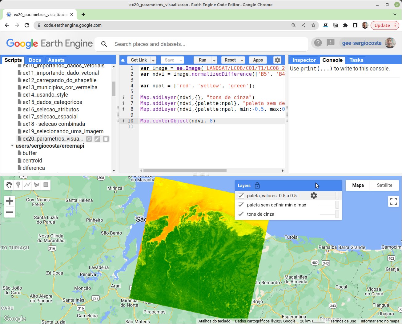Select the draw rectangle tool
The width and height of the screenshot is (402, 324).
point(46,185)
